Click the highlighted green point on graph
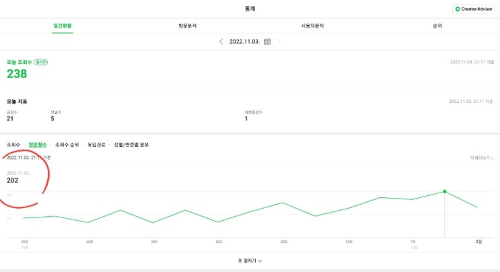This screenshot has width=500, height=272. (x=445, y=191)
